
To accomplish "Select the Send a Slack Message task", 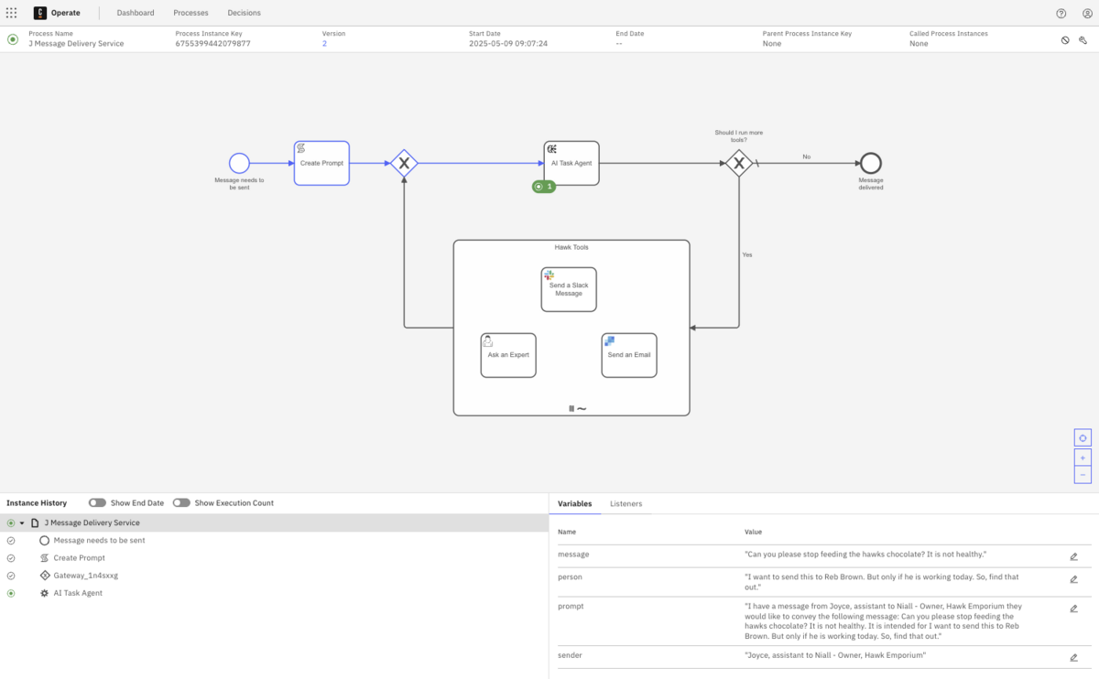I will [x=569, y=289].
